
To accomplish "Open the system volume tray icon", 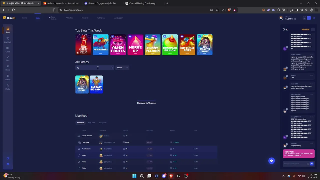I will click(x=303, y=176).
